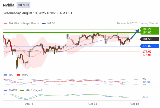Viewport: 160px width, 108px height.
Task: Click the red 177.09 support level label
Action: 147,52
